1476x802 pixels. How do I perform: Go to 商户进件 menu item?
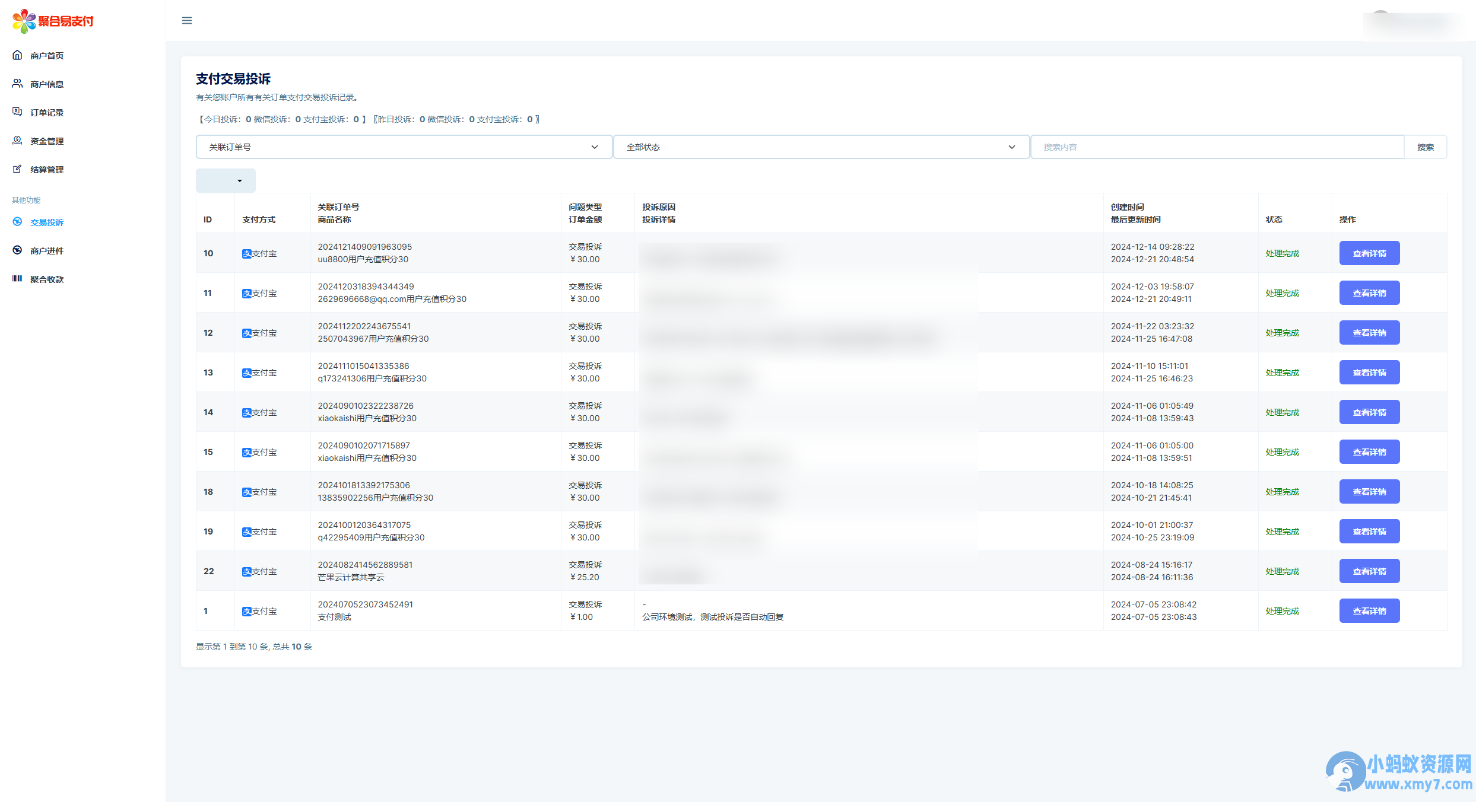(x=47, y=251)
